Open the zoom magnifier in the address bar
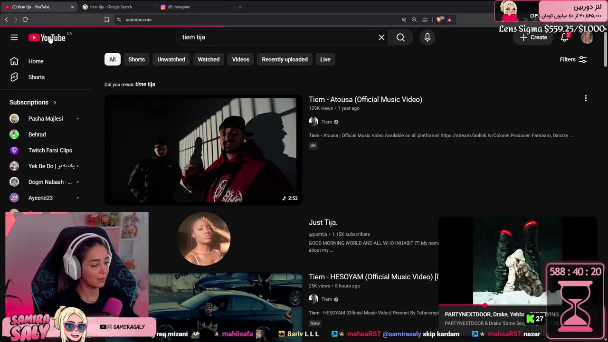Viewport: 608px width, 342px height. coord(414,19)
